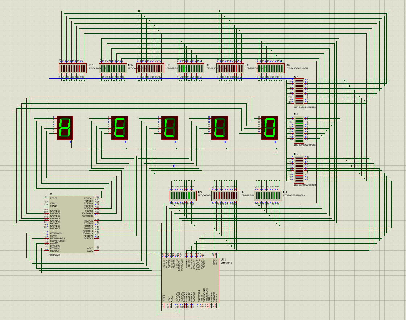Select the U6 green LED bargraph
This screenshot has height=320, width=406.
pyautogui.click(x=299, y=129)
